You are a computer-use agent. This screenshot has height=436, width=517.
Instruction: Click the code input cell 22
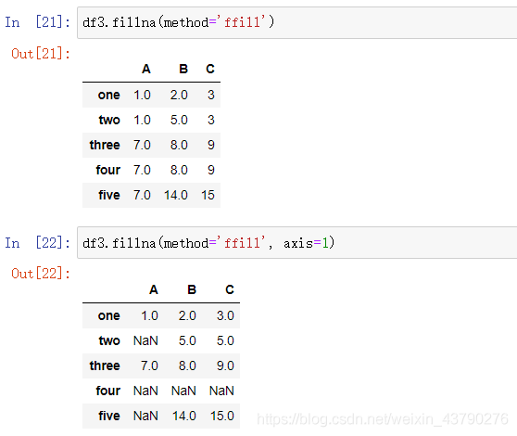[297, 243]
